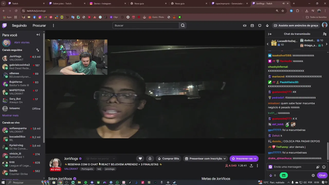Open BujaVerso channel in sidebar

22,84
